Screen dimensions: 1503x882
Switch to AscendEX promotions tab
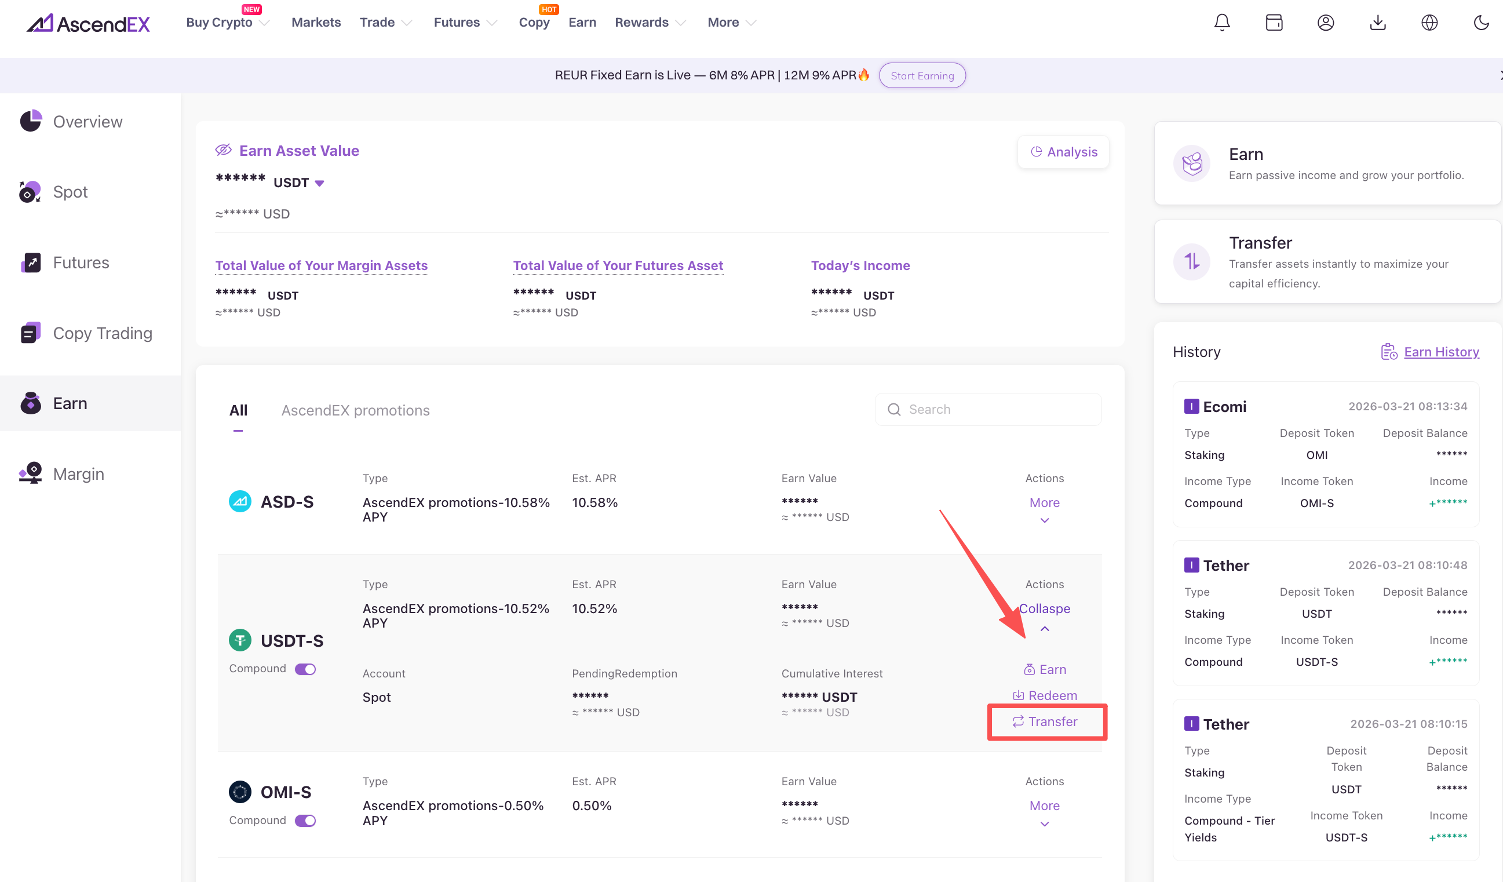pyautogui.click(x=355, y=410)
